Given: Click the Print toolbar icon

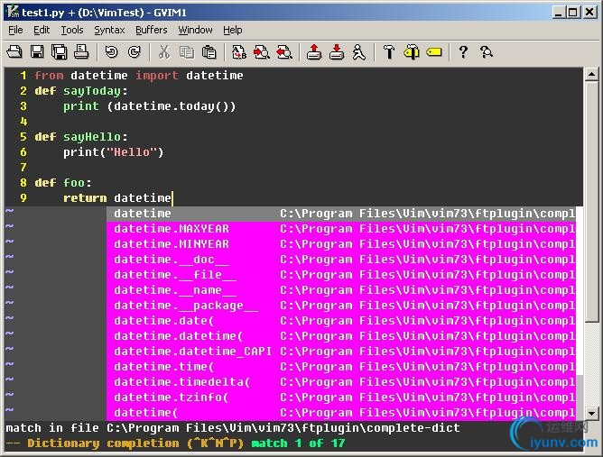Looking at the screenshot, I should click(x=81, y=52).
